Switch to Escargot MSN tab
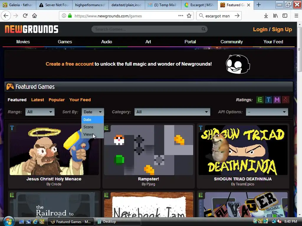Screen dimensions: 302x226 click(199, 5)
